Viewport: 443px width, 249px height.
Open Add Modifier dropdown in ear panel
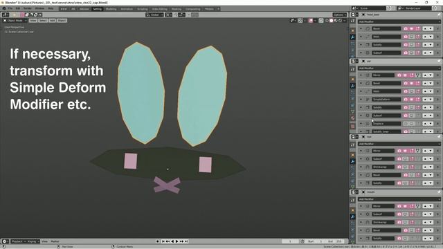(399, 68)
